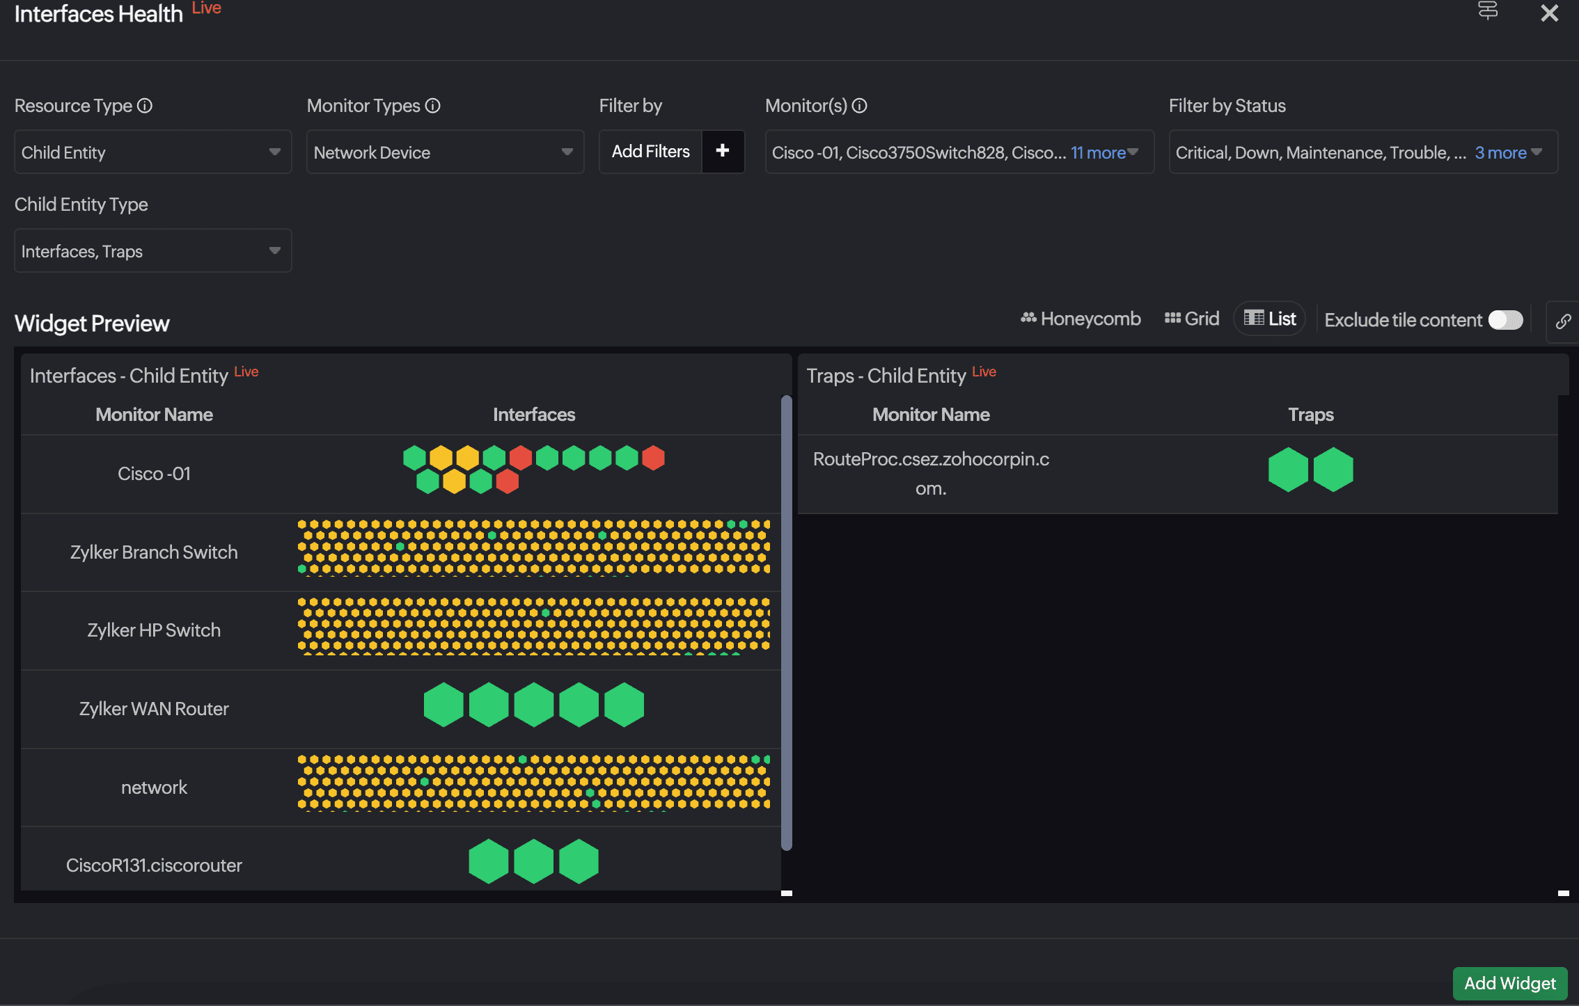Switch to Honeycomb view
This screenshot has height=1006, width=1579.
1081,319
